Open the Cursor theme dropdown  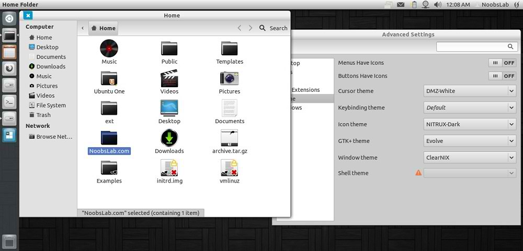(470, 91)
